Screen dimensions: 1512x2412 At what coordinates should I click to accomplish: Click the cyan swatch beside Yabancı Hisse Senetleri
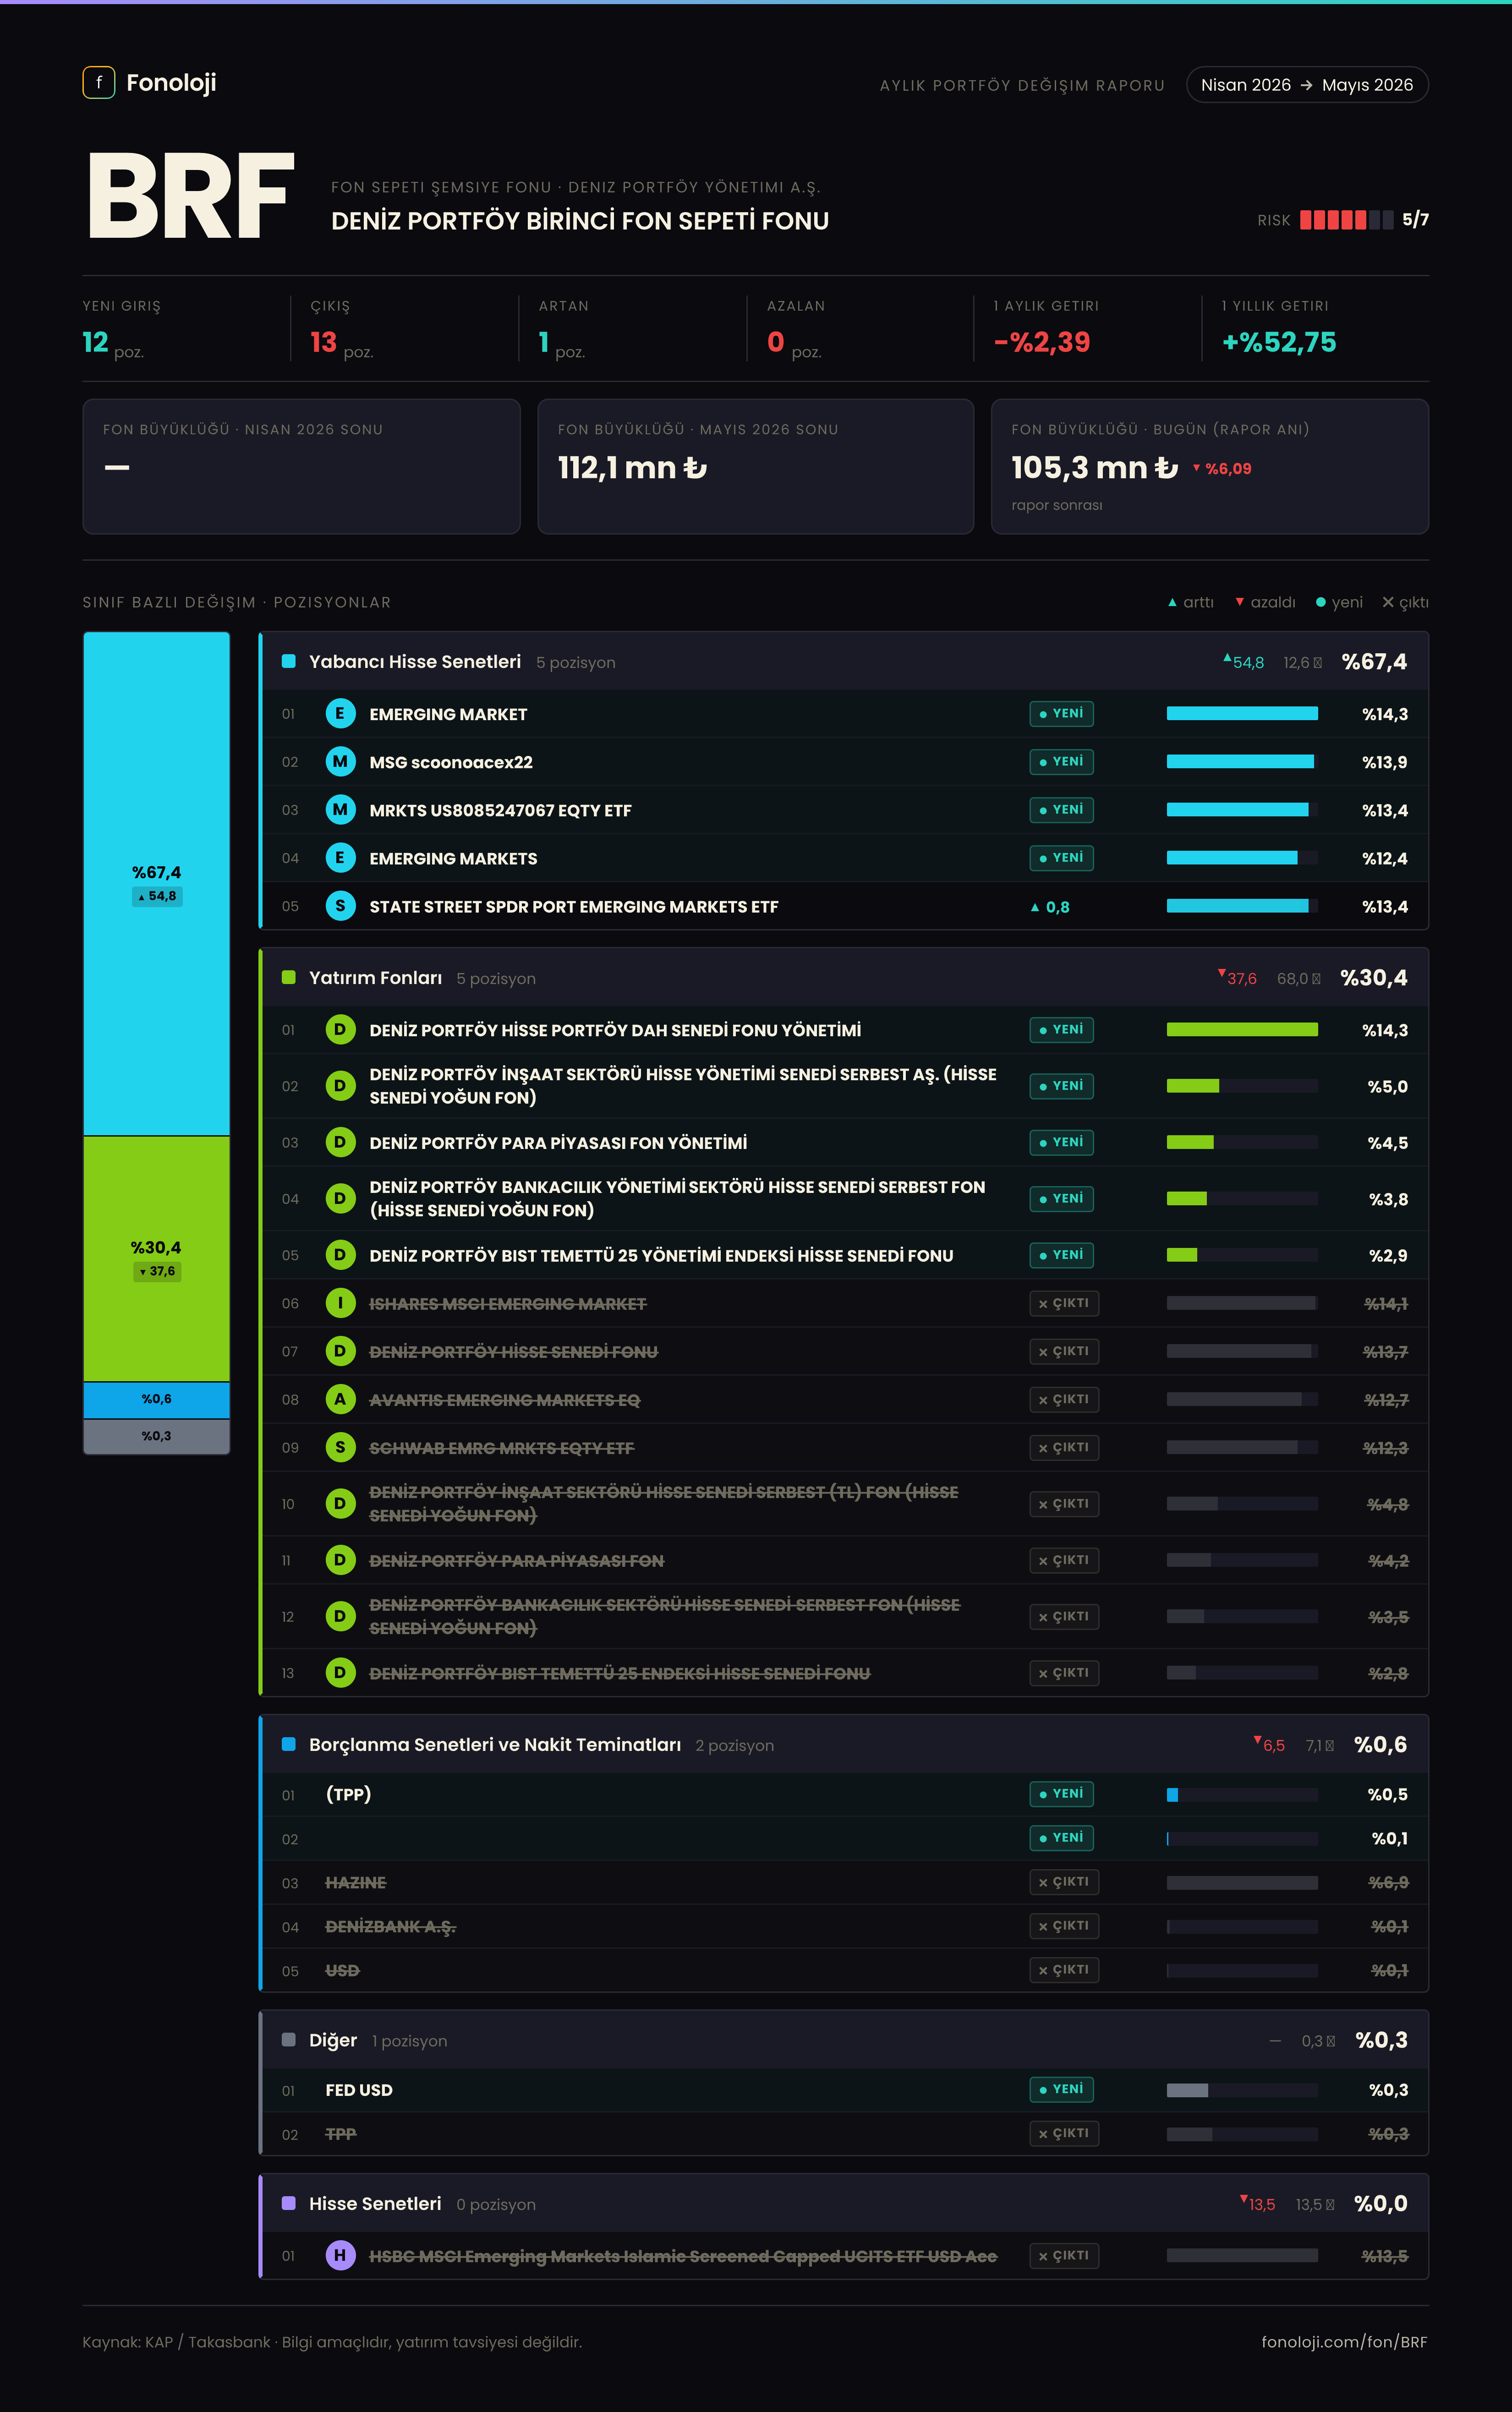tap(289, 661)
